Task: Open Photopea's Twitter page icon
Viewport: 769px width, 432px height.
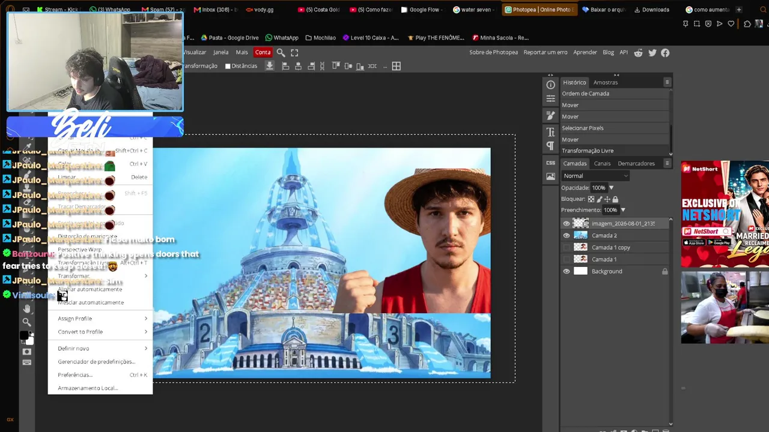Action: (652, 53)
